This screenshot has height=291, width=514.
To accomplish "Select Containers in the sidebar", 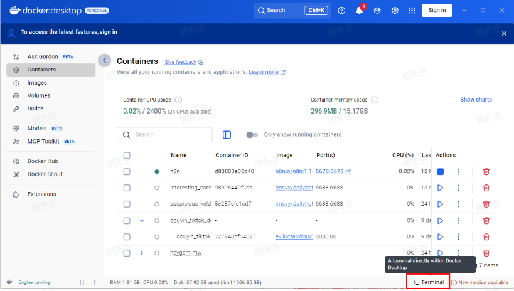I will [x=51, y=70].
